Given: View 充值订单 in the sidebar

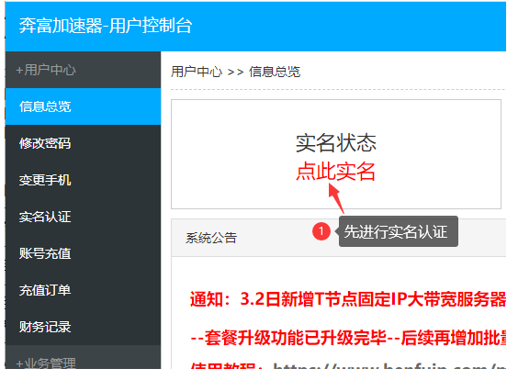Looking at the screenshot, I should pyautogui.click(x=83, y=290).
